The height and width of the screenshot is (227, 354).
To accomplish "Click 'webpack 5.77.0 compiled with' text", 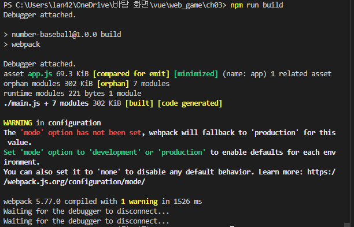I will (60, 202).
